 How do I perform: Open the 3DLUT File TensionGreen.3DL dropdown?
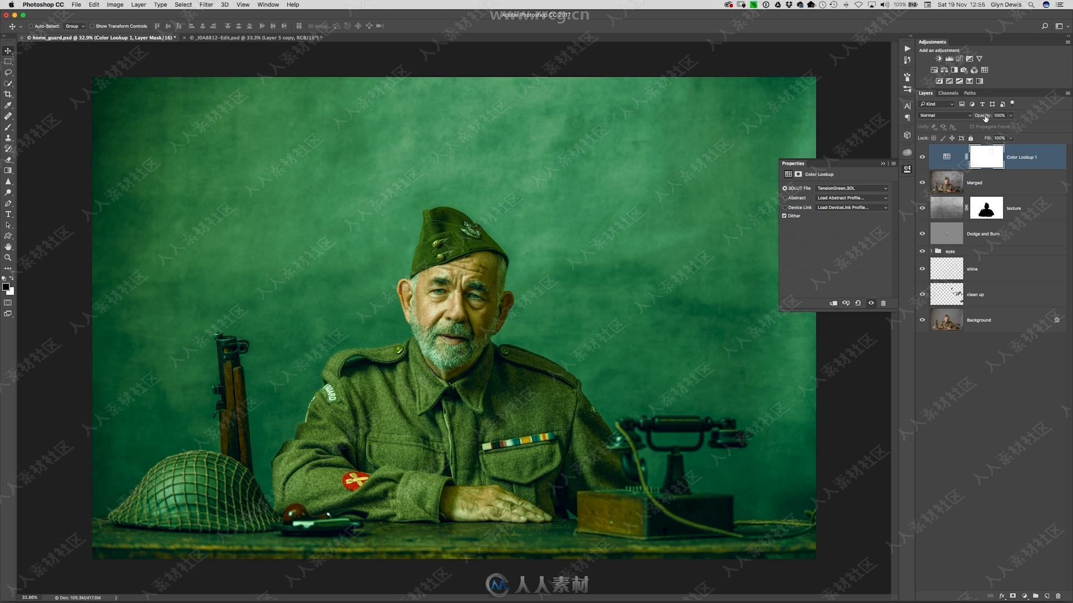(851, 188)
